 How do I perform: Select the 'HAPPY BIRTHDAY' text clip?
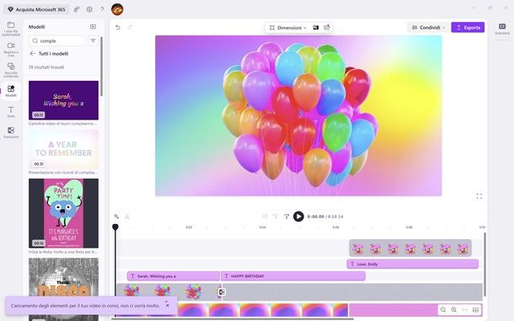pos(293,276)
